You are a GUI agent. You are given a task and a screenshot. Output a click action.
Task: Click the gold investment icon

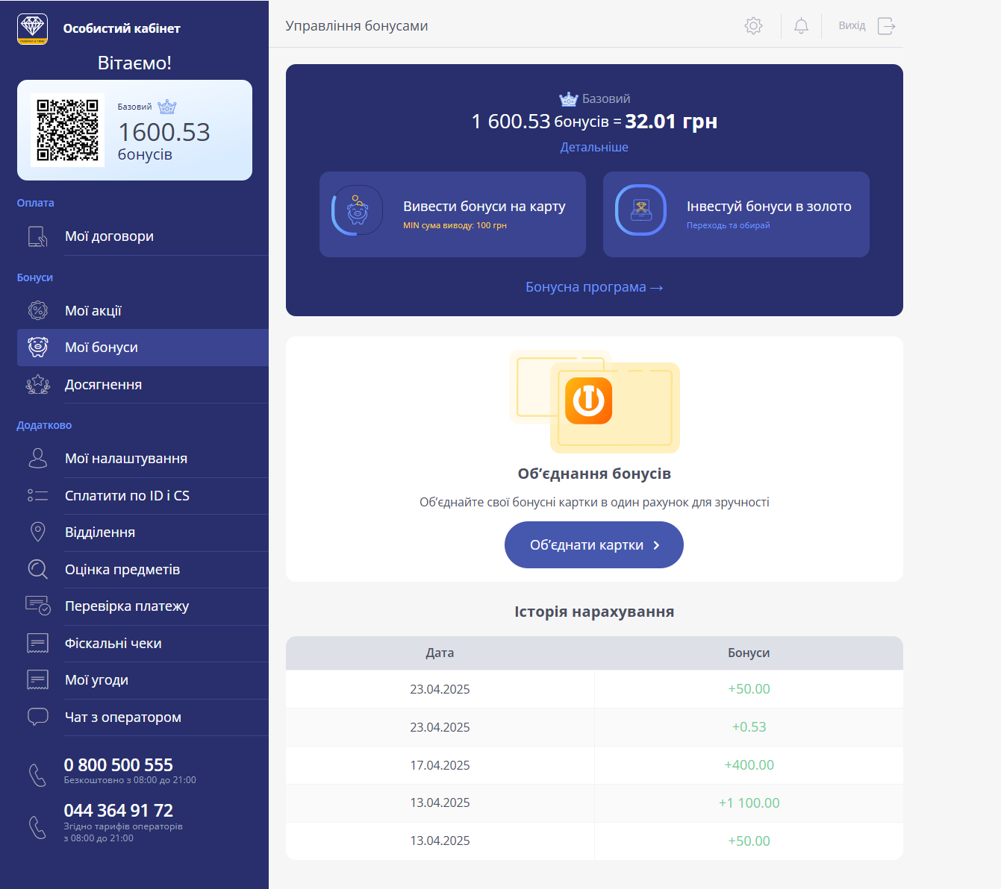tap(640, 210)
